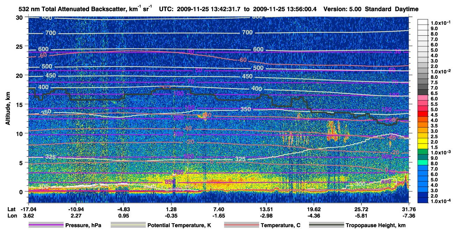The width and height of the screenshot is (454, 233).
Task: Click the orange-red Temperature legend line swatch
Action: pyautogui.click(x=241, y=225)
